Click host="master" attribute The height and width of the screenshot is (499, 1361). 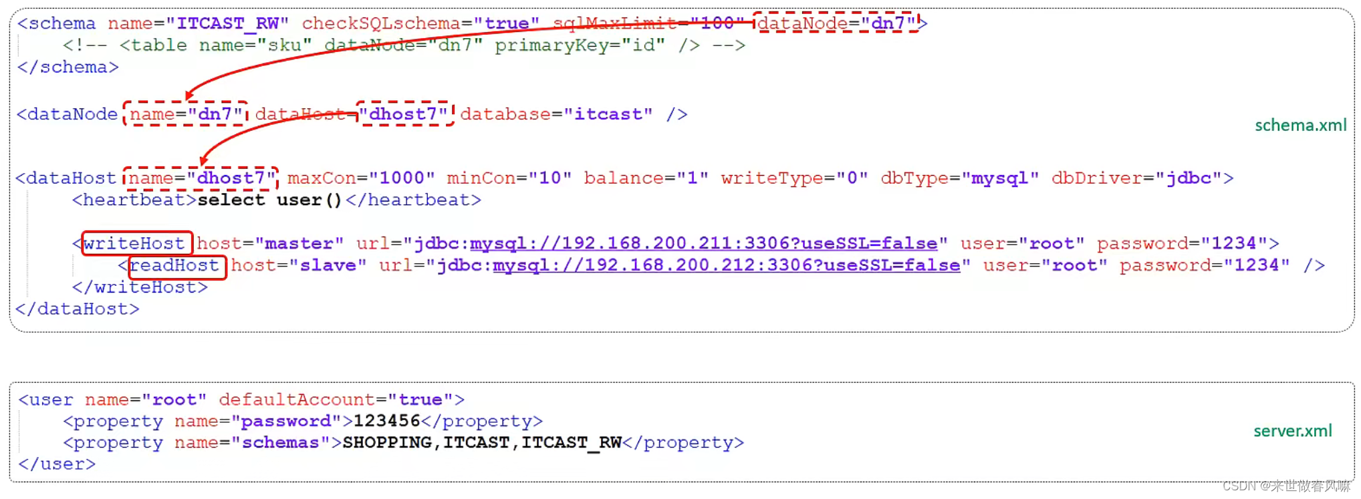point(270,244)
